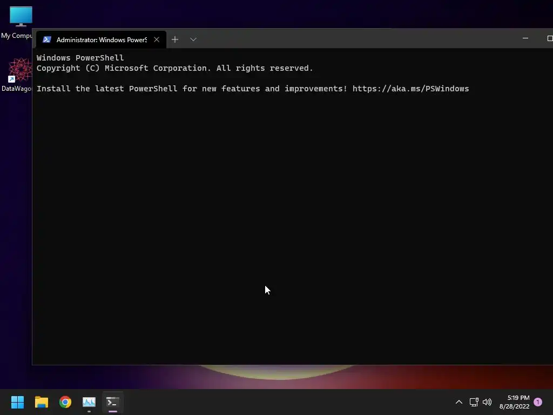553x415 pixels.
Task: Open the notification badge with count 1
Action: point(538,402)
